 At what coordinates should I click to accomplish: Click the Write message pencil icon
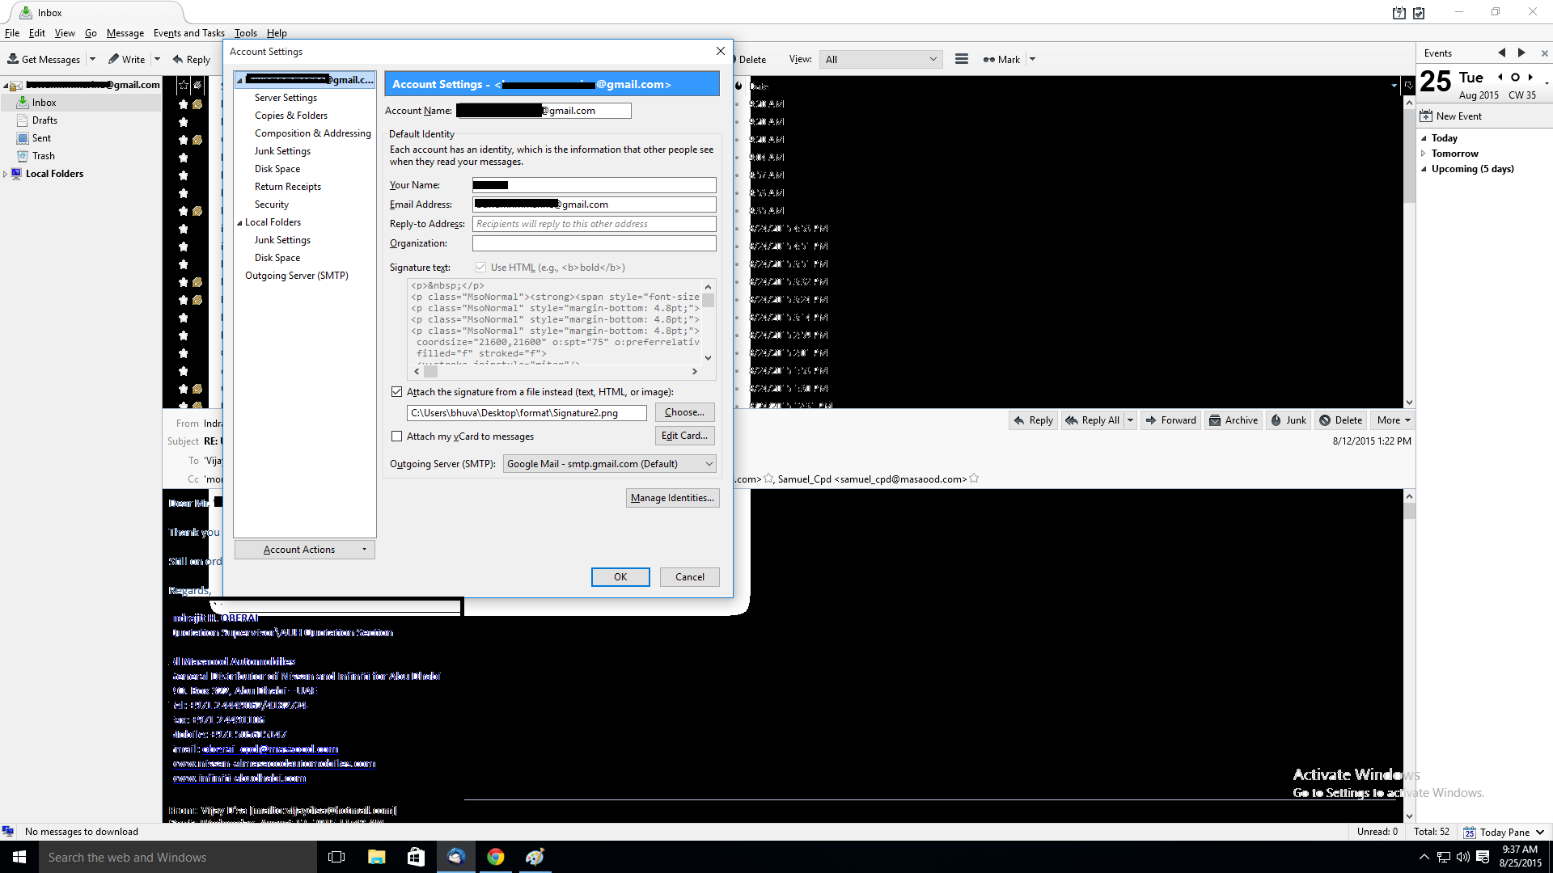tap(114, 59)
